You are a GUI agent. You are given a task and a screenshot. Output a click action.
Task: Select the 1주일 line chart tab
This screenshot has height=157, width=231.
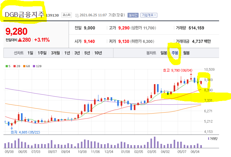pos(42,53)
